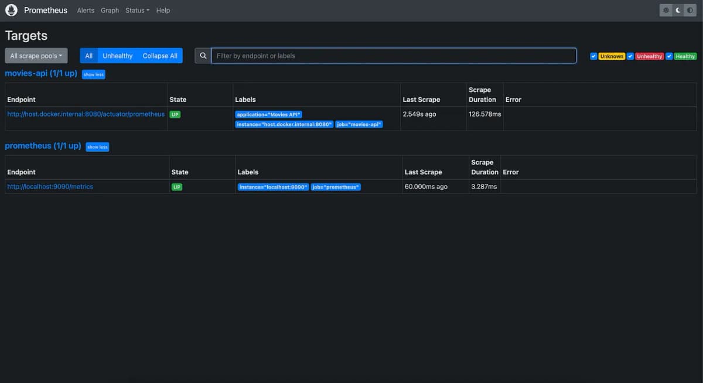Switch to light theme via sun icon
Viewport: 703px width, 383px height.
666,10
